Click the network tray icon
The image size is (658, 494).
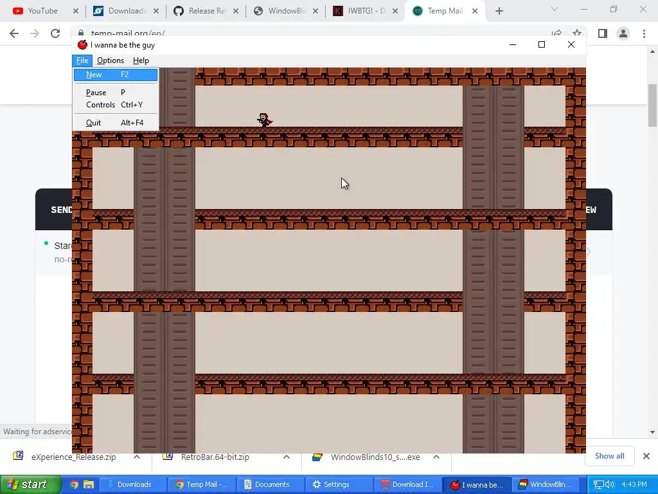[598, 485]
